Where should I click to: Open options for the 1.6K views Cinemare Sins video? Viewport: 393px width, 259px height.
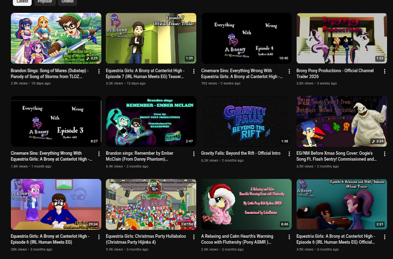99,154
